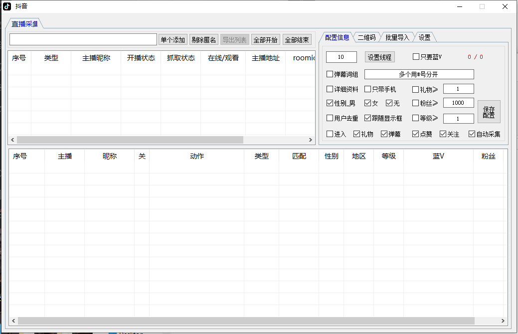Enable the 用户去重 checkbox

coord(330,118)
